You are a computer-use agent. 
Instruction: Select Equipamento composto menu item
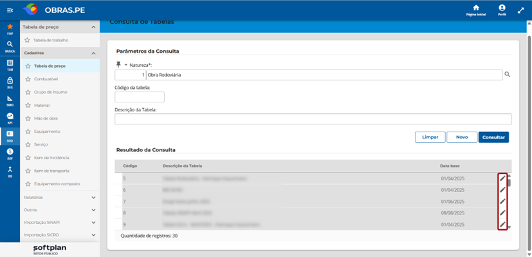point(57,184)
